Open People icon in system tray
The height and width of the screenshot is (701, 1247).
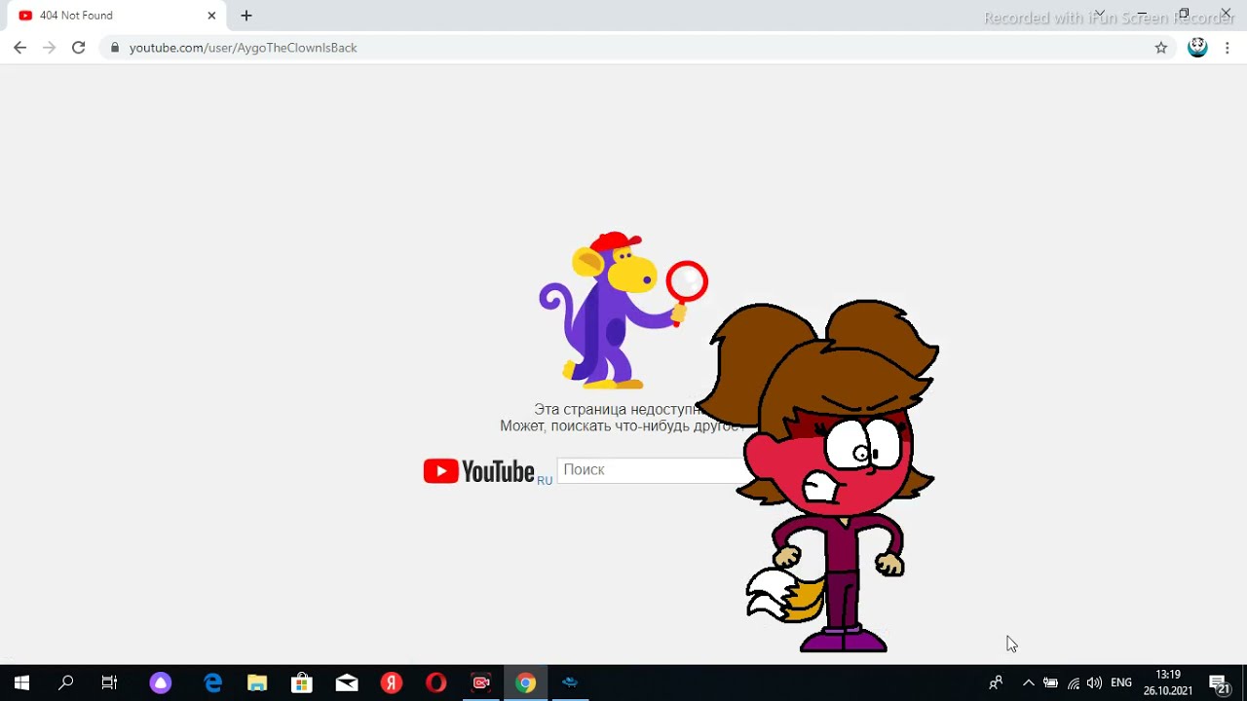pos(996,683)
